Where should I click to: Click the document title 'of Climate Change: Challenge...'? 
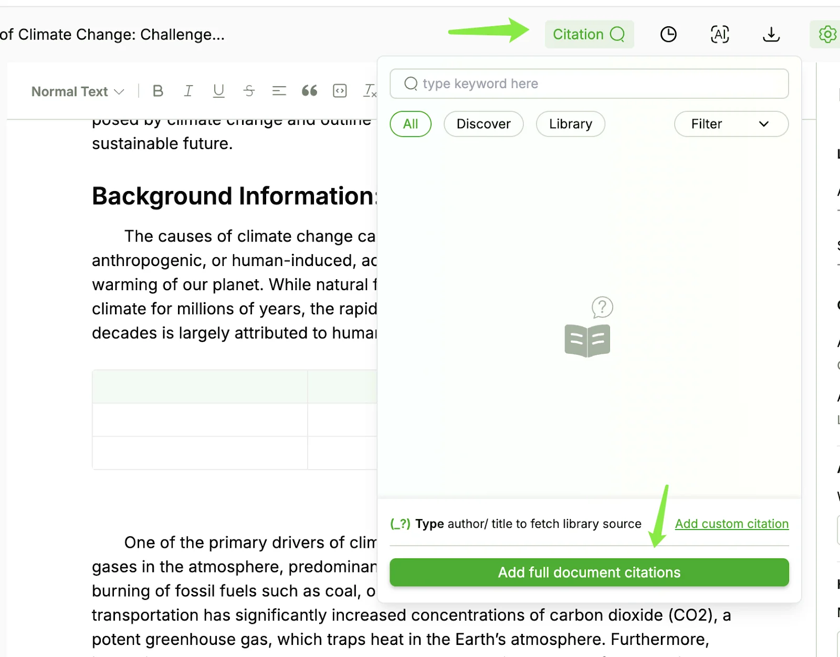[112, 35]
